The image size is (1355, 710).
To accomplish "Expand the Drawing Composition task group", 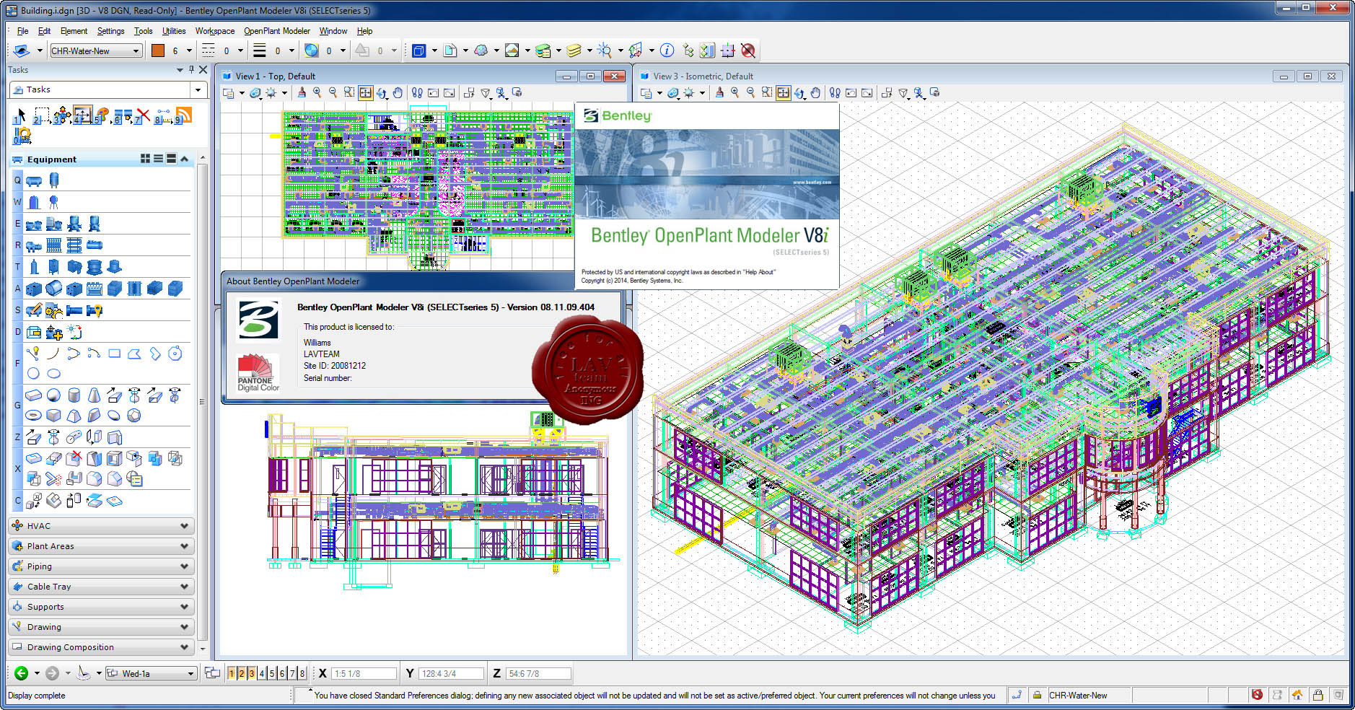I will 101,647.
